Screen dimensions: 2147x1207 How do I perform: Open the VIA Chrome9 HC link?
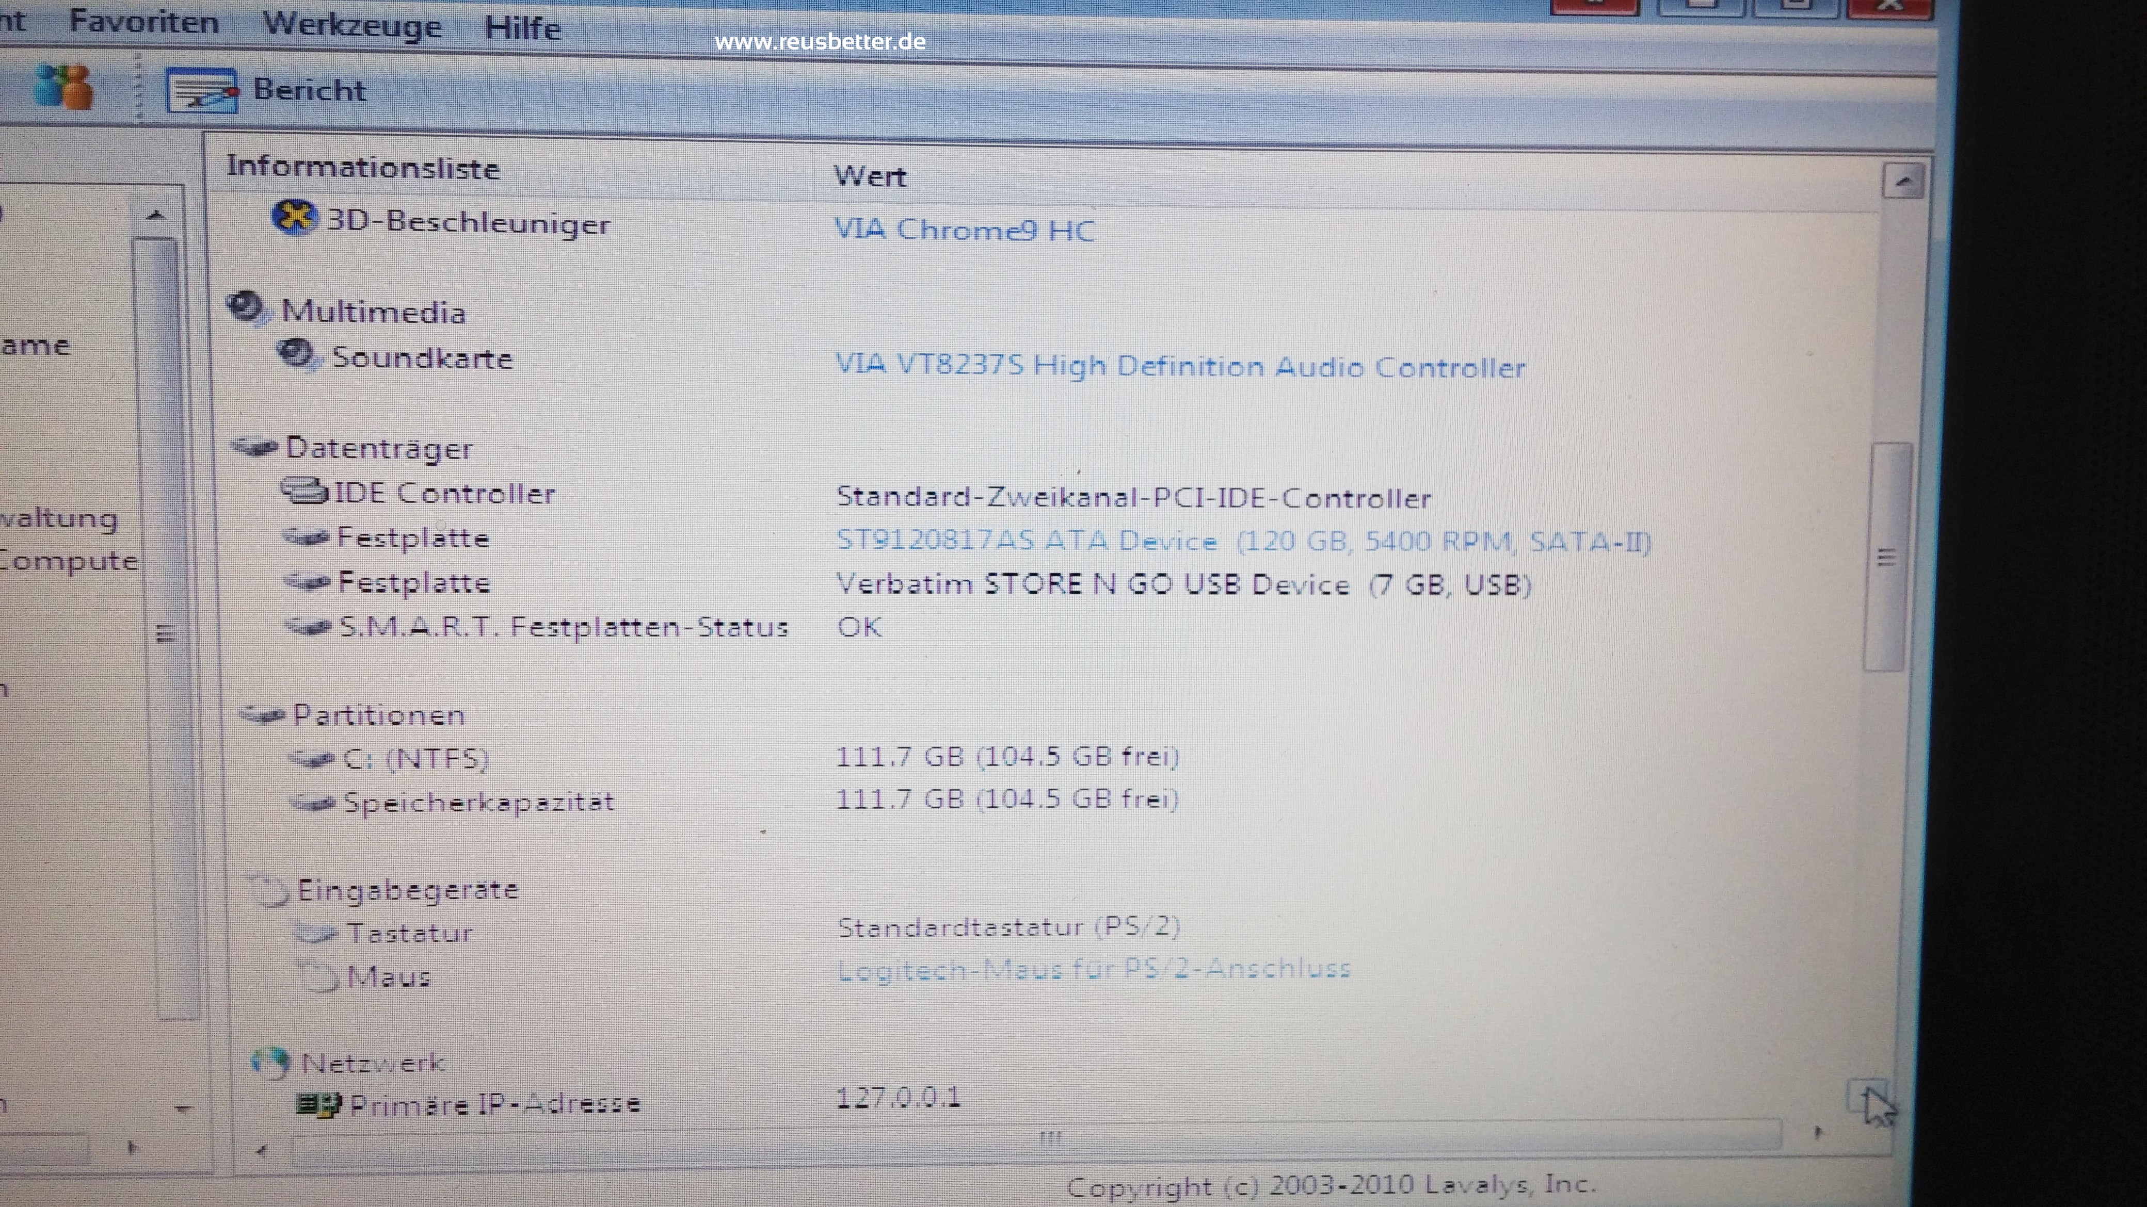point(964,229)
